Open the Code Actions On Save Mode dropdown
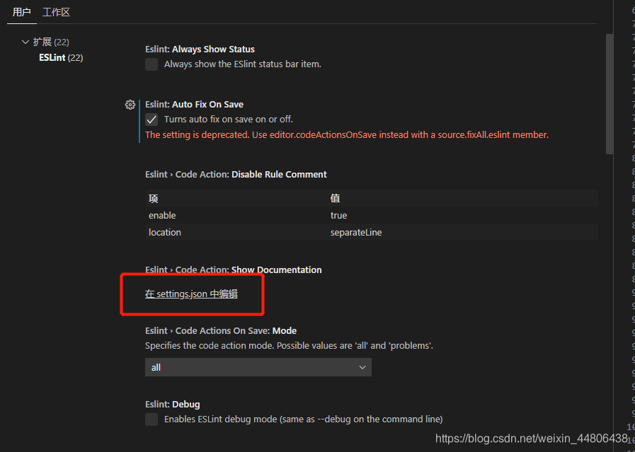The width and height of the screenshot is (635, 452). (x=258, y=367)
